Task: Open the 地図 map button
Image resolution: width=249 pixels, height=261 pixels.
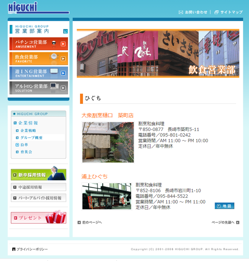Action: (225, 206)
